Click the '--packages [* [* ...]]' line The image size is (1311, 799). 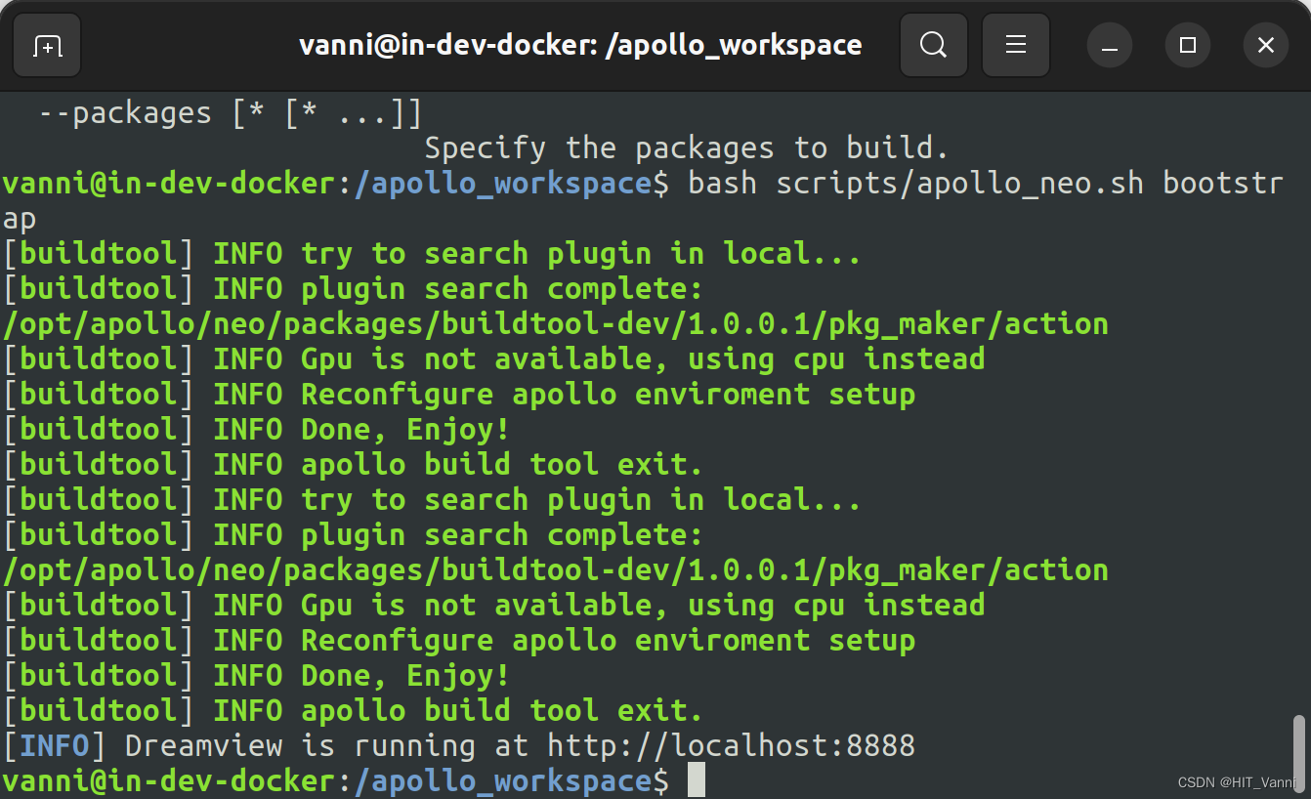click(231, 113)
